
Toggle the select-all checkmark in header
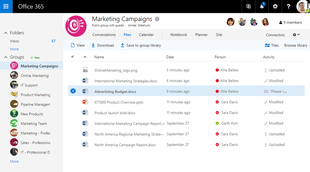73,57
